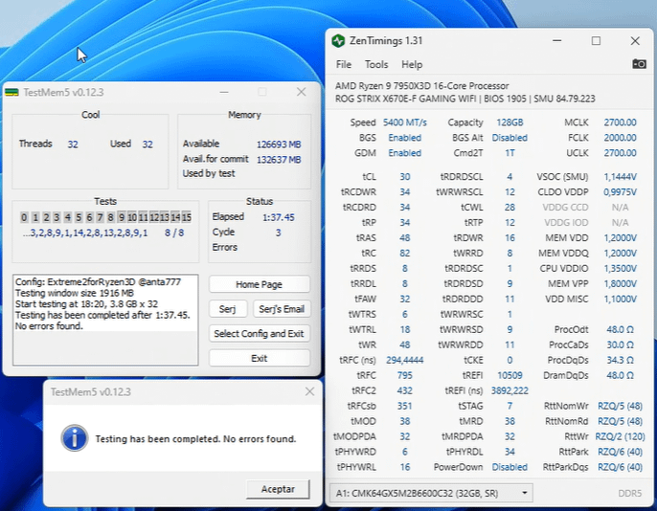
Task: Open the Help menu in ZenTimings
Action: 412,64
